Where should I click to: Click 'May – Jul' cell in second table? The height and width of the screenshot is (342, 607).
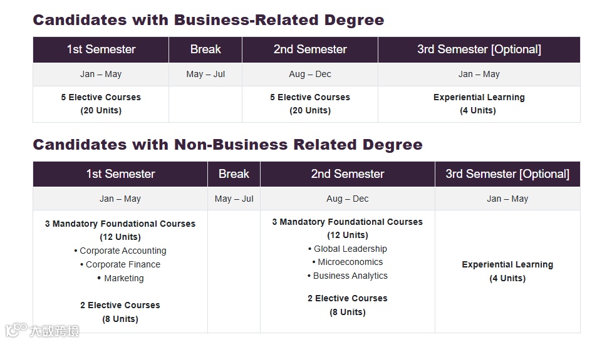coord(234,199)
